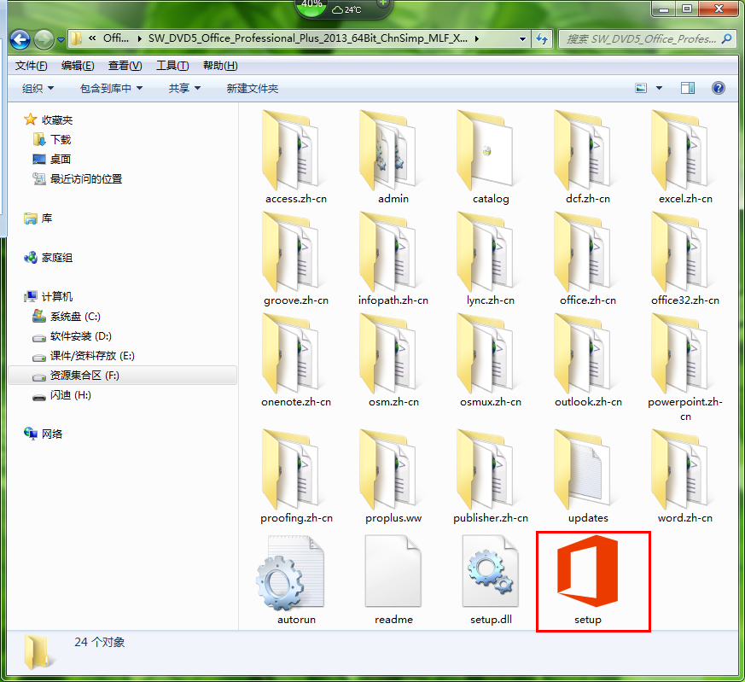
Task: Open the 共享 dropdown
Action: [184, 88]
